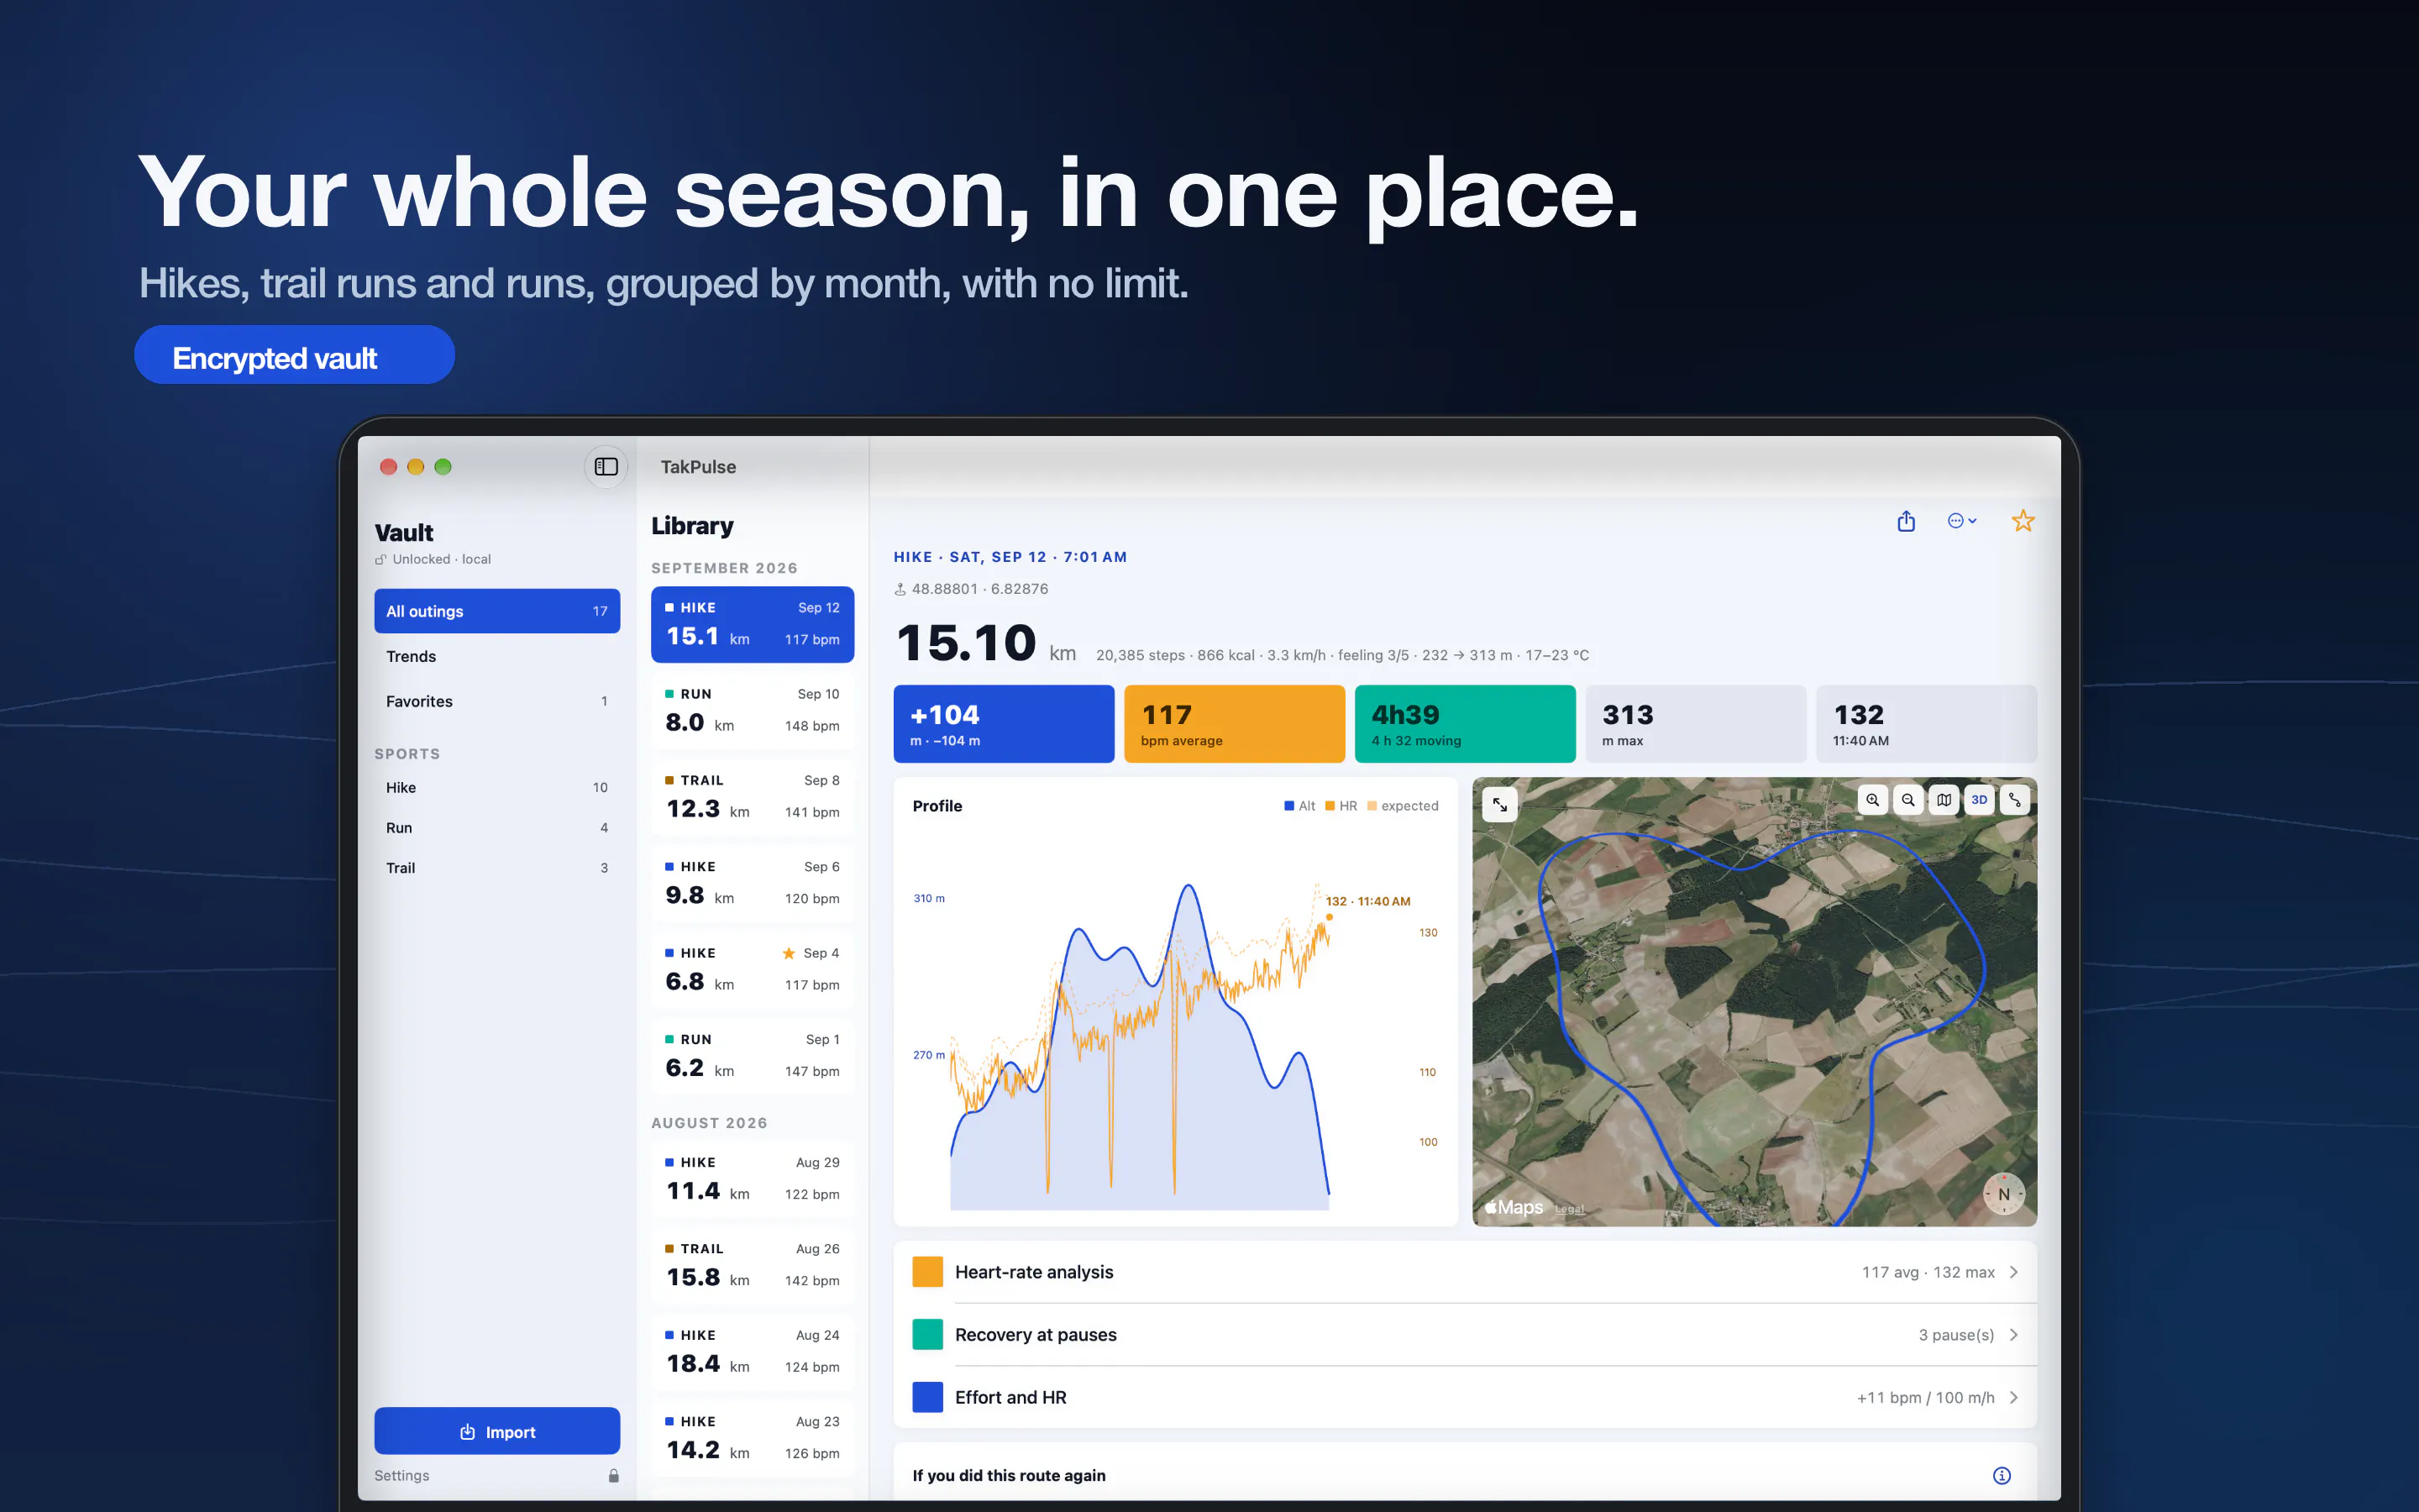
Task: Click the share icon in detail header
Action: pyautogui.click(x=1906, y=521)
